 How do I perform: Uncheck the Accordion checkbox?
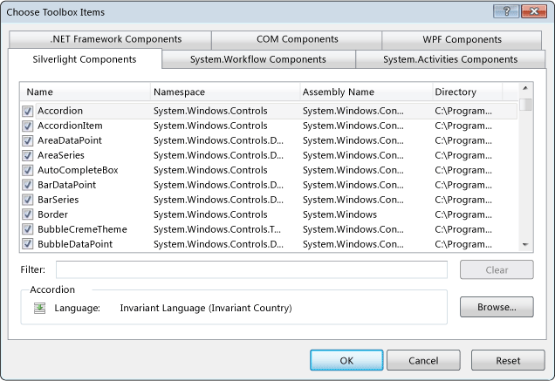coord(28,111)
